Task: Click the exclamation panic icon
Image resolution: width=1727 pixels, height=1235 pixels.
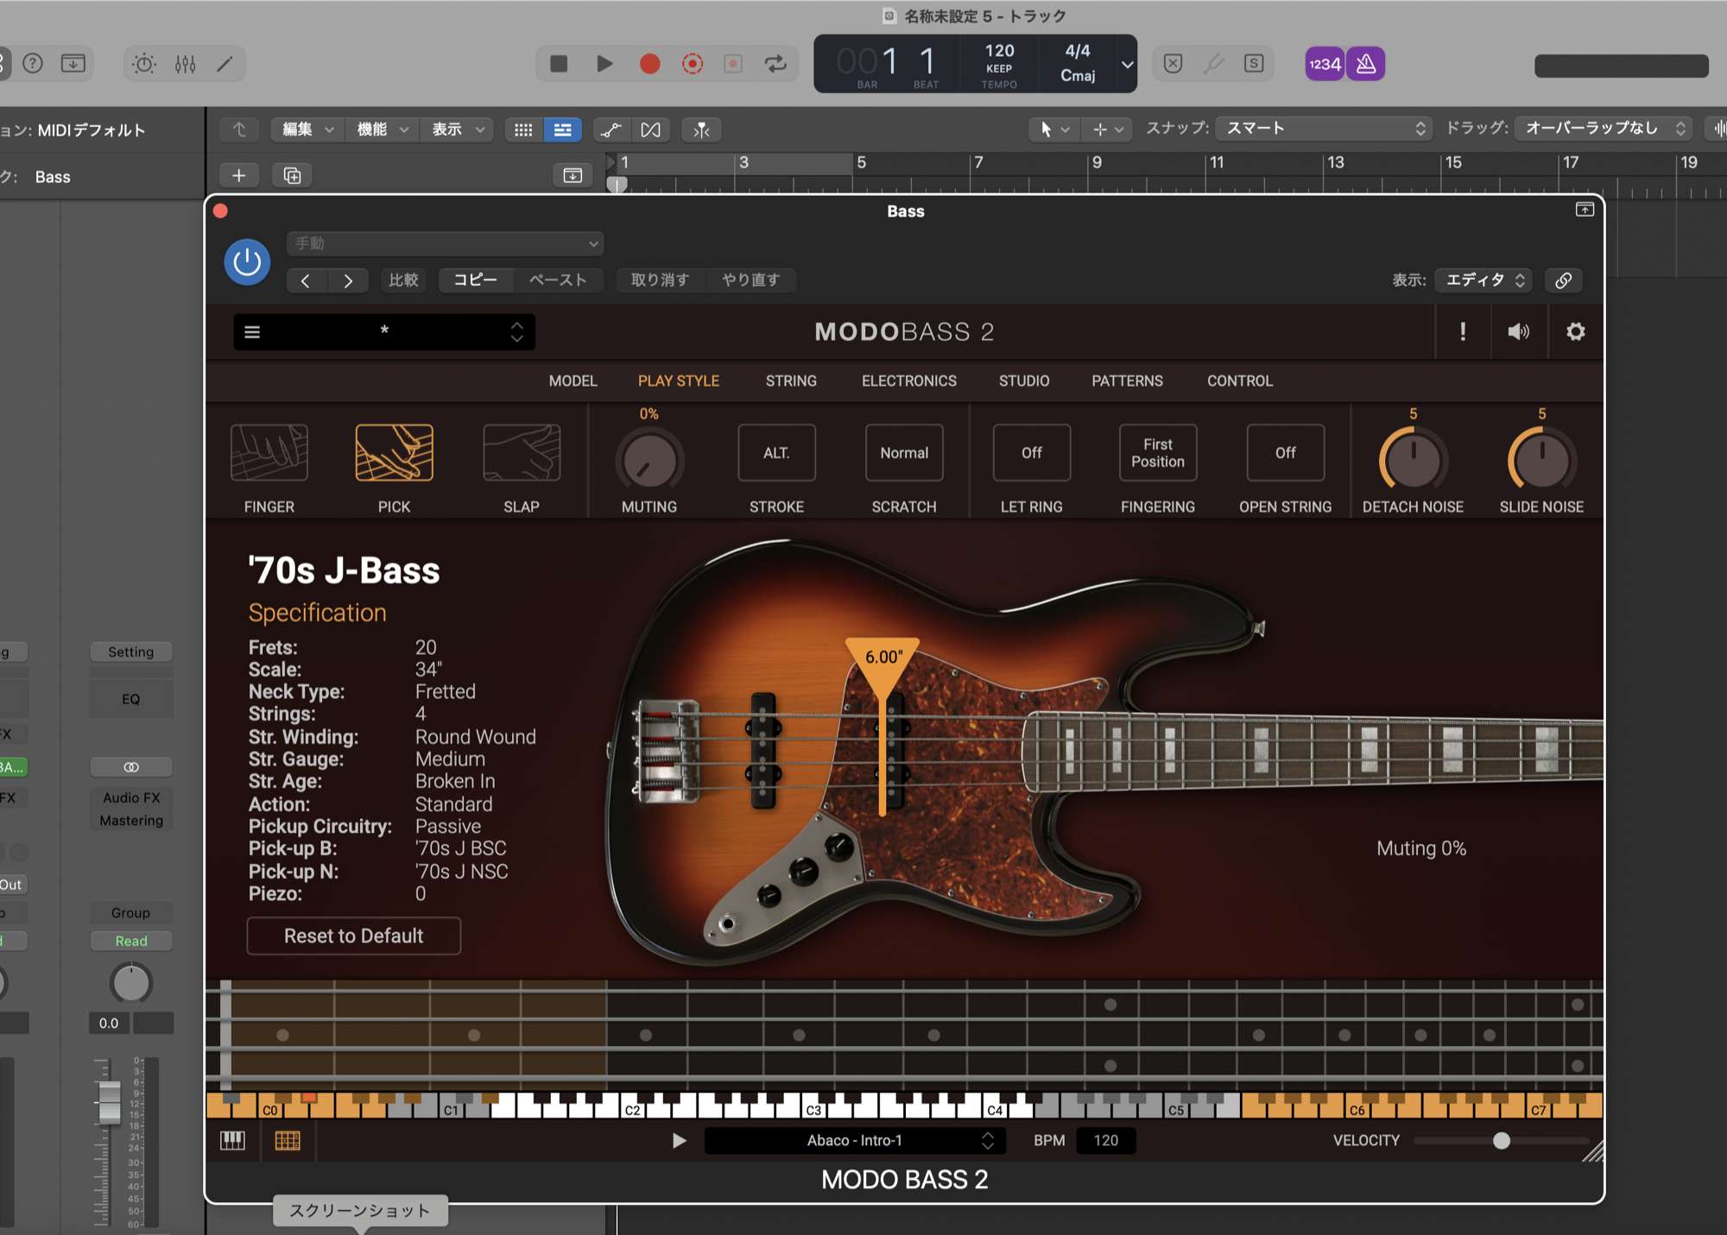Action: coord(1463,331)
